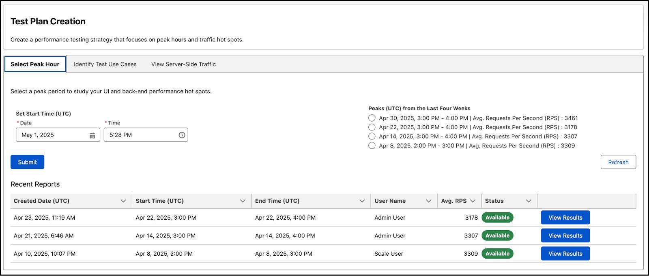
Task: Click Available status badge in Scale User row
Action: (x=497, y=254)
